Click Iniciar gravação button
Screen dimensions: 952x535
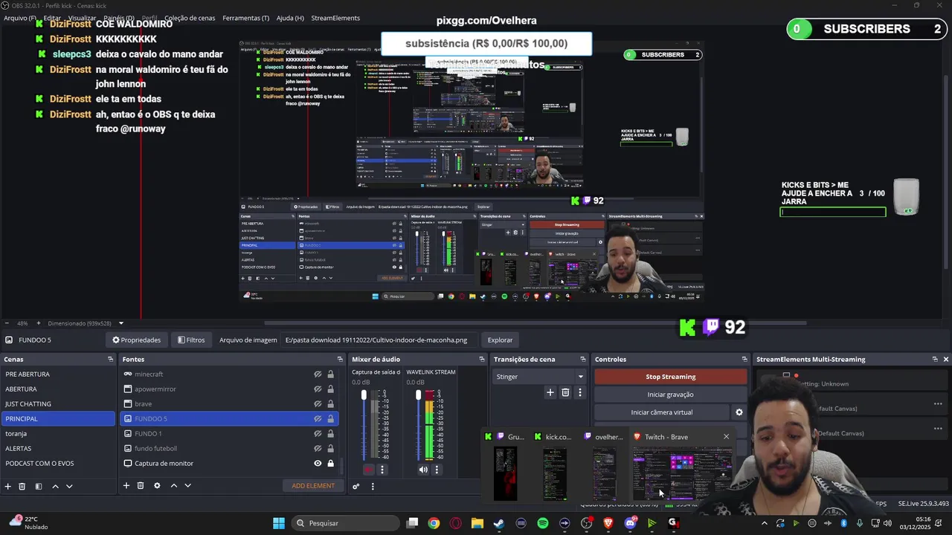tap(670, 395)
